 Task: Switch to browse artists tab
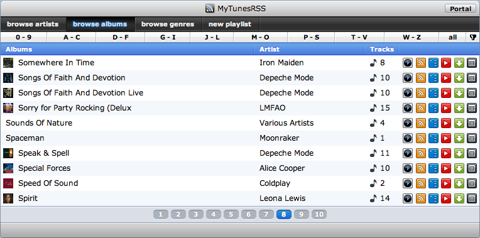coord(33,24)
